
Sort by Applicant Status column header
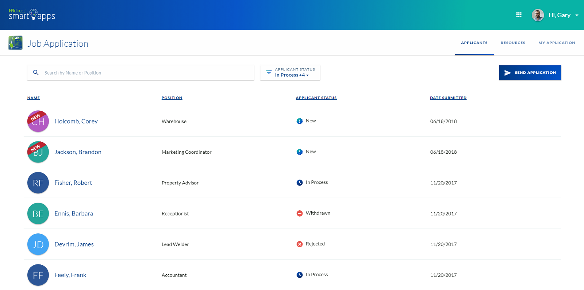coord(316,98)
